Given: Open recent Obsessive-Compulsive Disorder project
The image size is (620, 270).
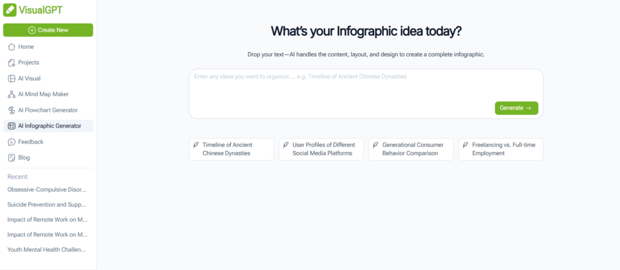Looking at the screenshot, I should [x=47, y=189].
